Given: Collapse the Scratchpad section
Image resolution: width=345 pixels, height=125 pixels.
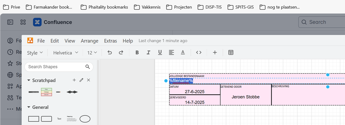Looking at the screenshot, I should tap(29, 80).
